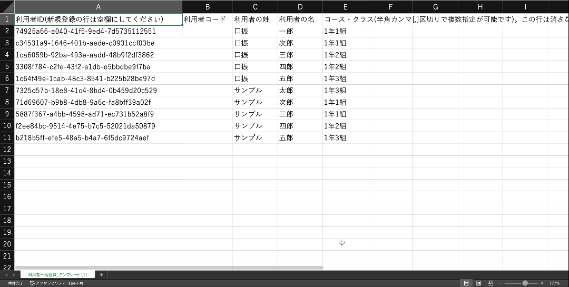Click the accessibility status indicator
The image size is (569, 287).
pos(56,283)
